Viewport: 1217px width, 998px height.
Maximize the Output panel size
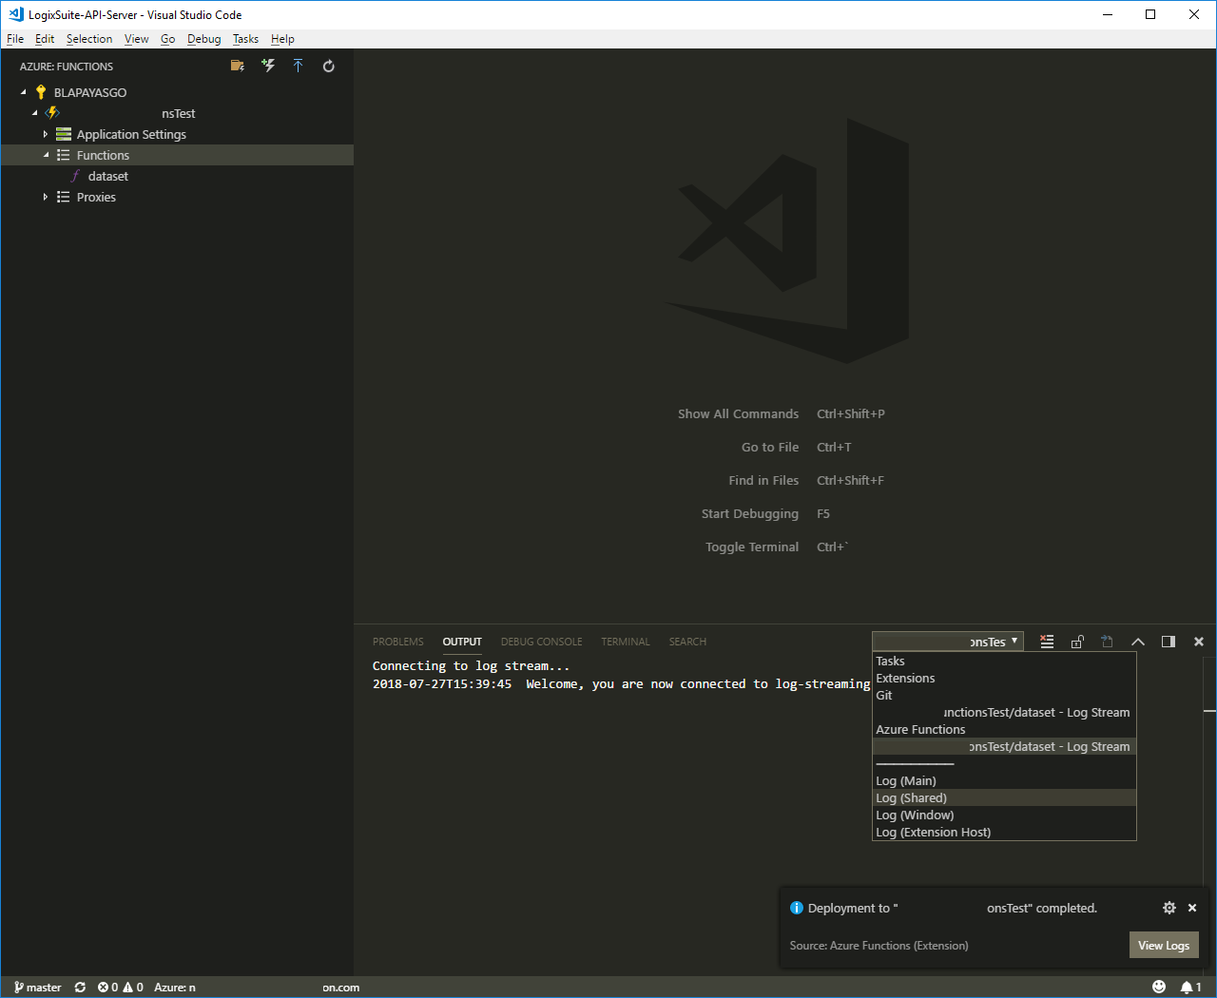[x=1138, y=641]
